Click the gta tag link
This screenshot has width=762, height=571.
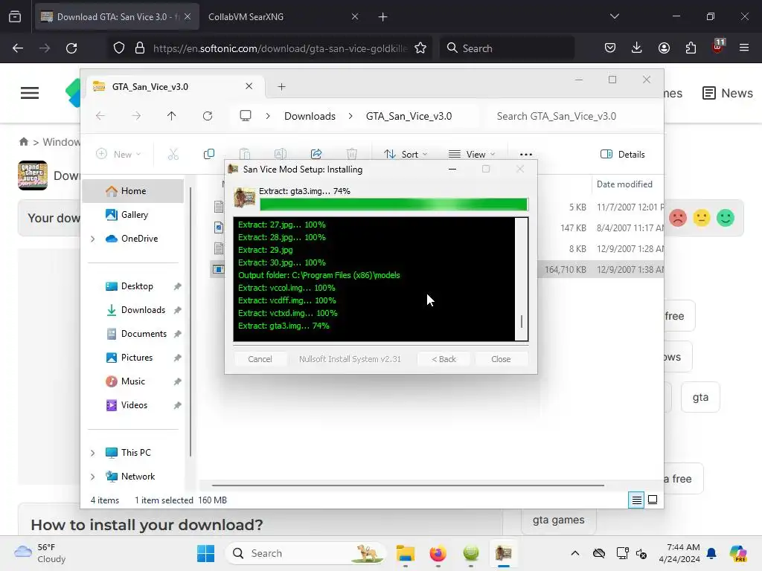click(x=700, y=397)
